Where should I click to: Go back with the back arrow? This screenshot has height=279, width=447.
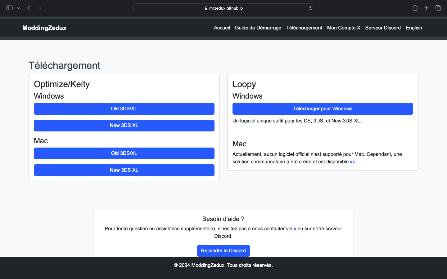[x=29, y=8]
